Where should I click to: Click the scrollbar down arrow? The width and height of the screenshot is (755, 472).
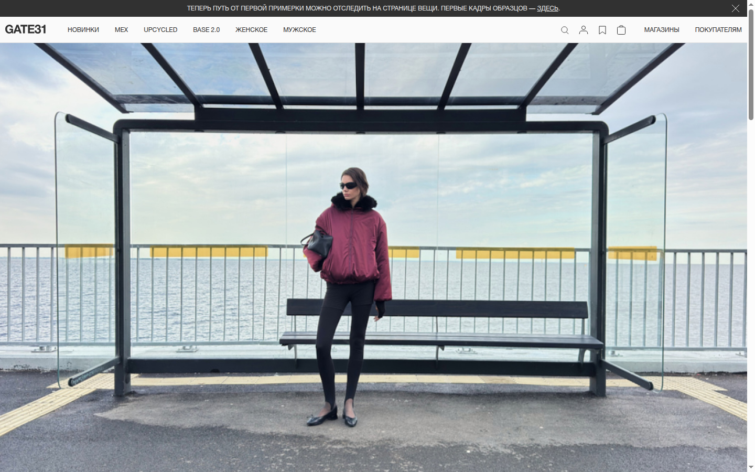point(751,467)
